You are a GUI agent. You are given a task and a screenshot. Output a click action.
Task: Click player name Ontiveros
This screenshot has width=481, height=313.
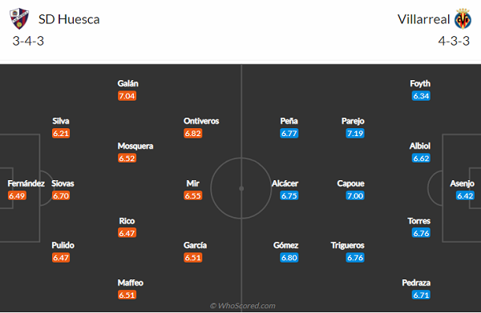201,121
